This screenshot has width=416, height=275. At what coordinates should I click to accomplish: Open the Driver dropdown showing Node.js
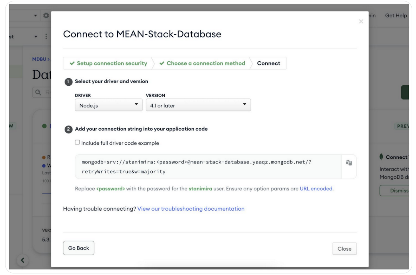tap(108, 105)
